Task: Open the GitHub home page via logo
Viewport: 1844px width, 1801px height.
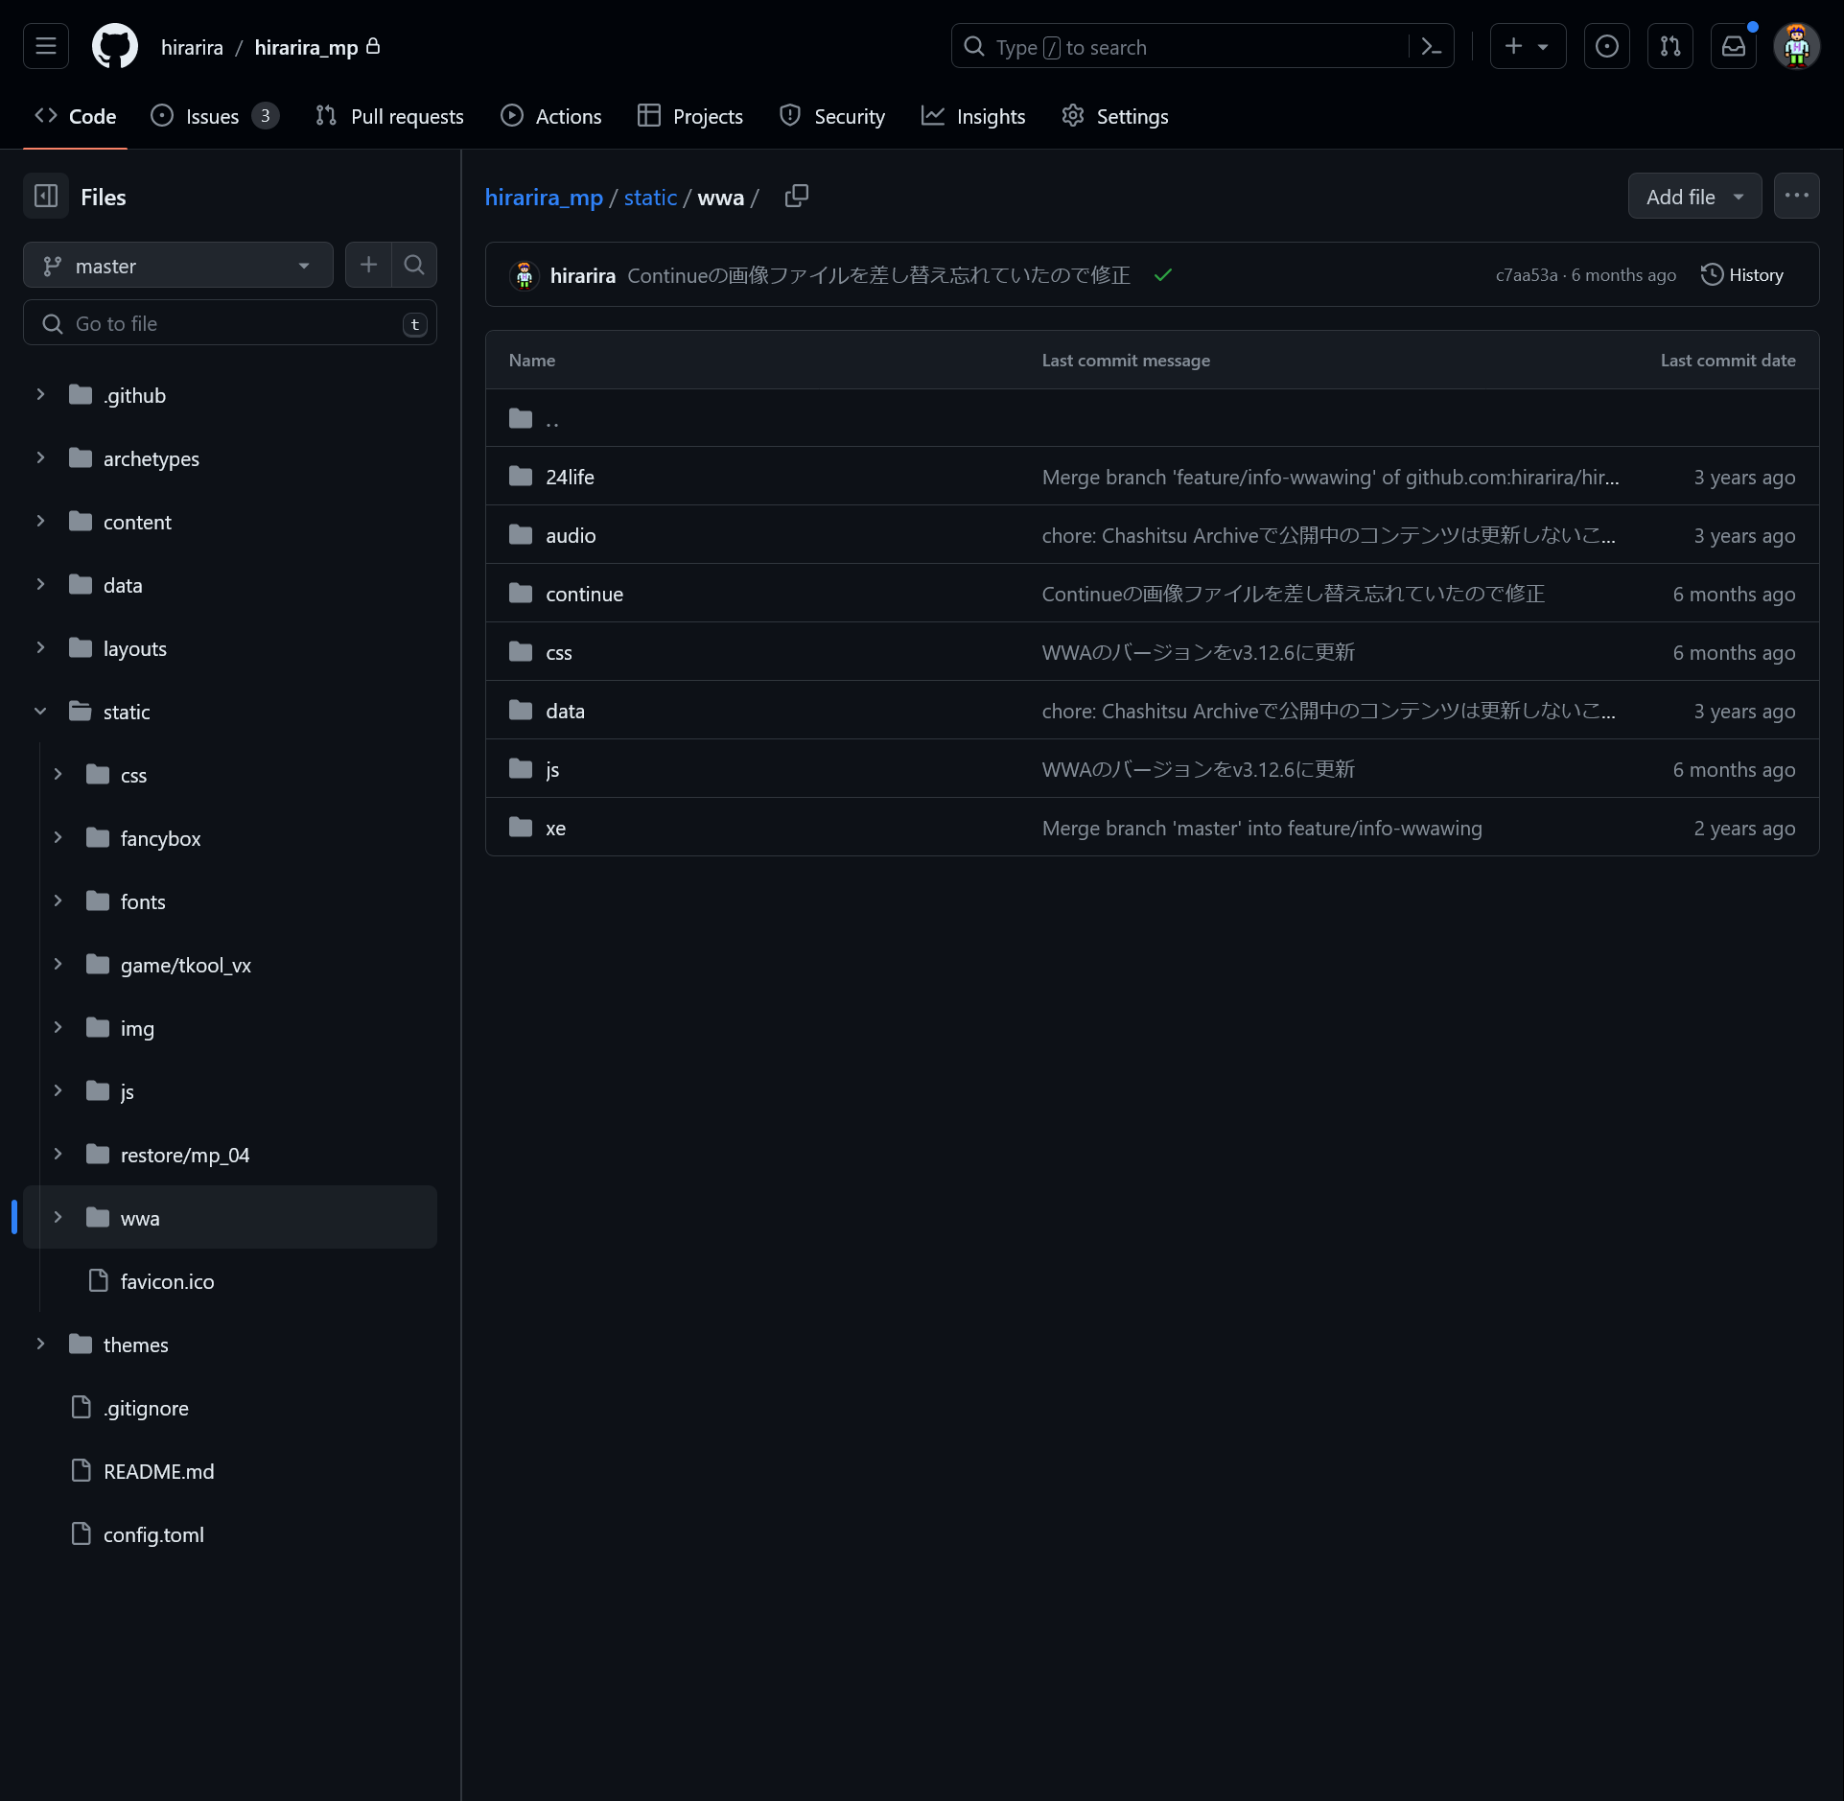Action: pos(114,46)
